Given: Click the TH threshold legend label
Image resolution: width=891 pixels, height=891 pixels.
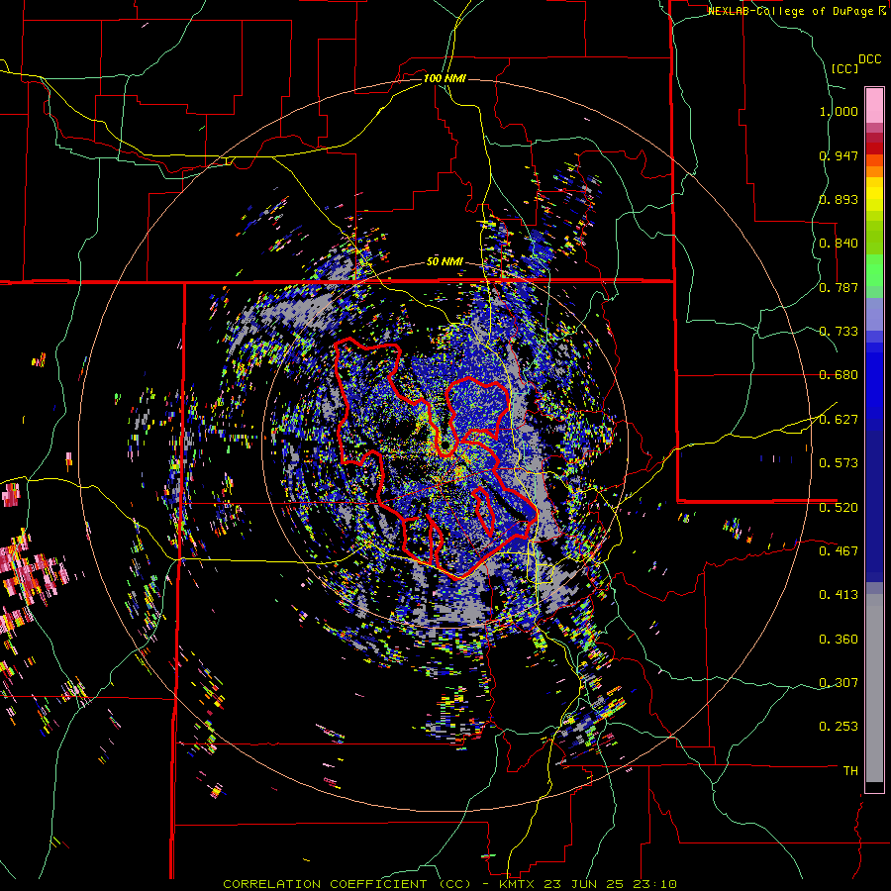Looking at the screenshot, I should [x=850, y=771].
